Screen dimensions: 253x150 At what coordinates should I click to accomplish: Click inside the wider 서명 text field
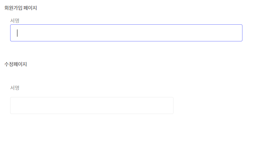click(126, 33)
